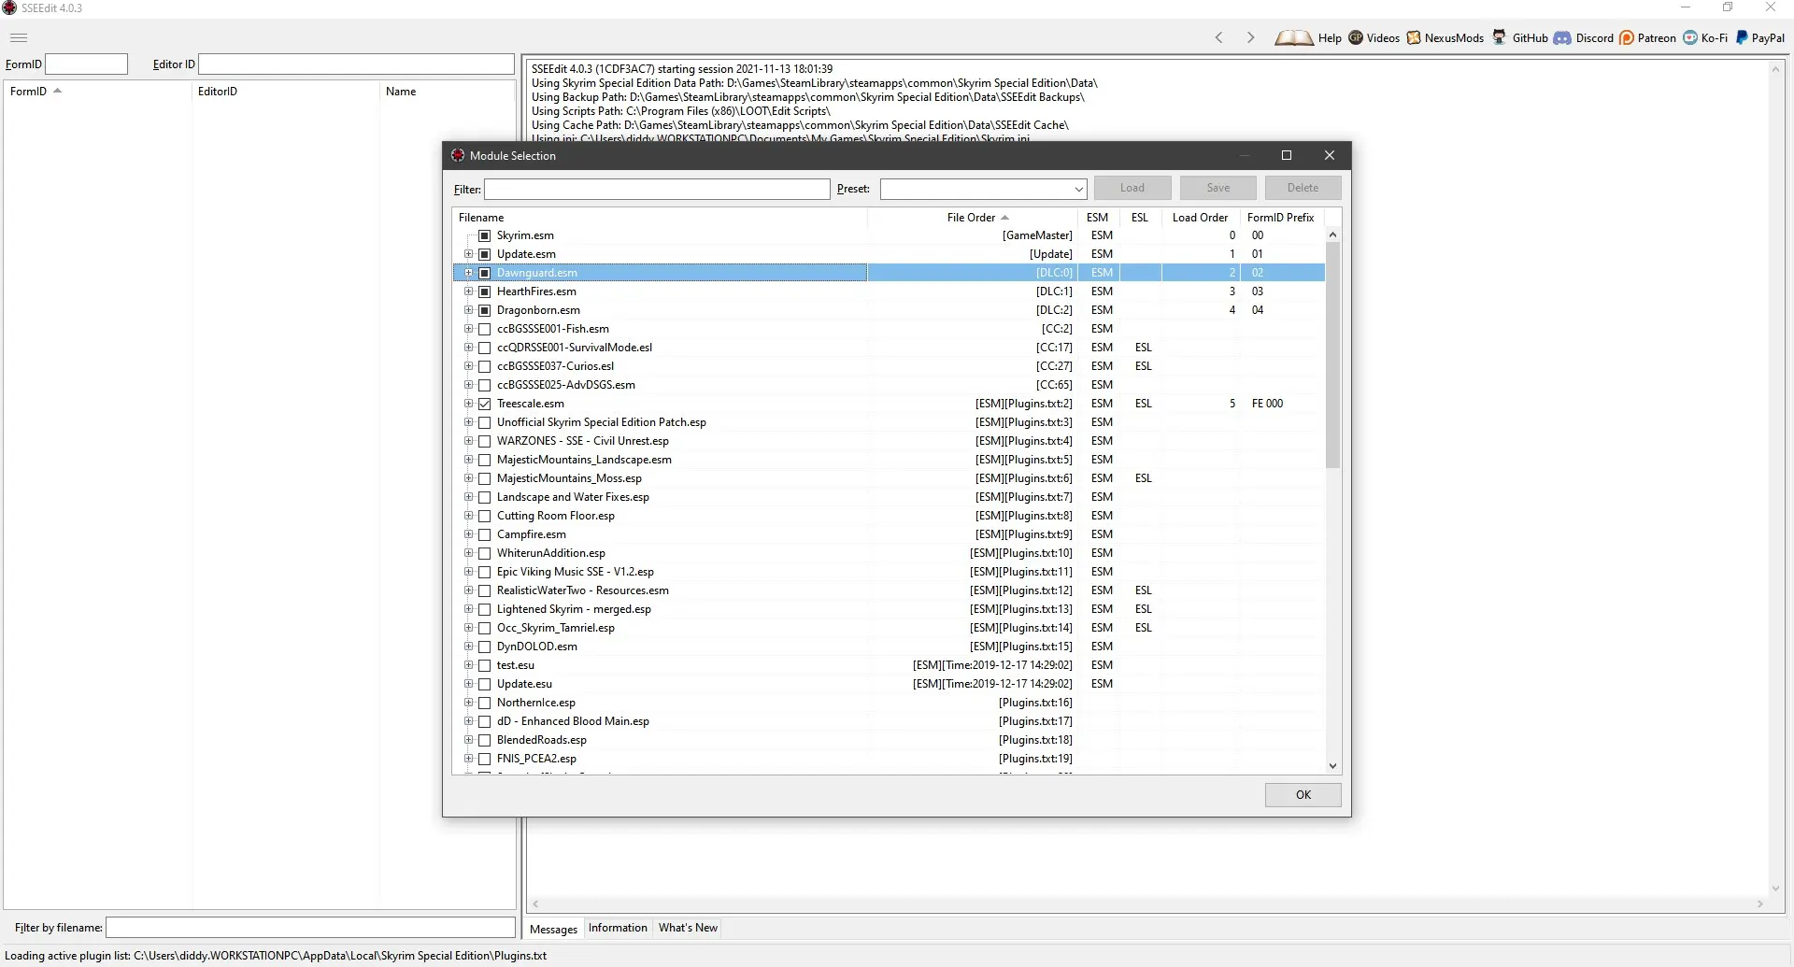This screenshot has width=1794, height=967.
Task: Click the module list scroll down arrow
Action: pos(1332,766)
